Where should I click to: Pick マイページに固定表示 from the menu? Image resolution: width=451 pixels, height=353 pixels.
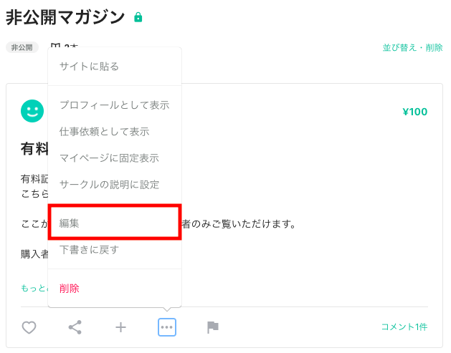[x=109, y=158]
